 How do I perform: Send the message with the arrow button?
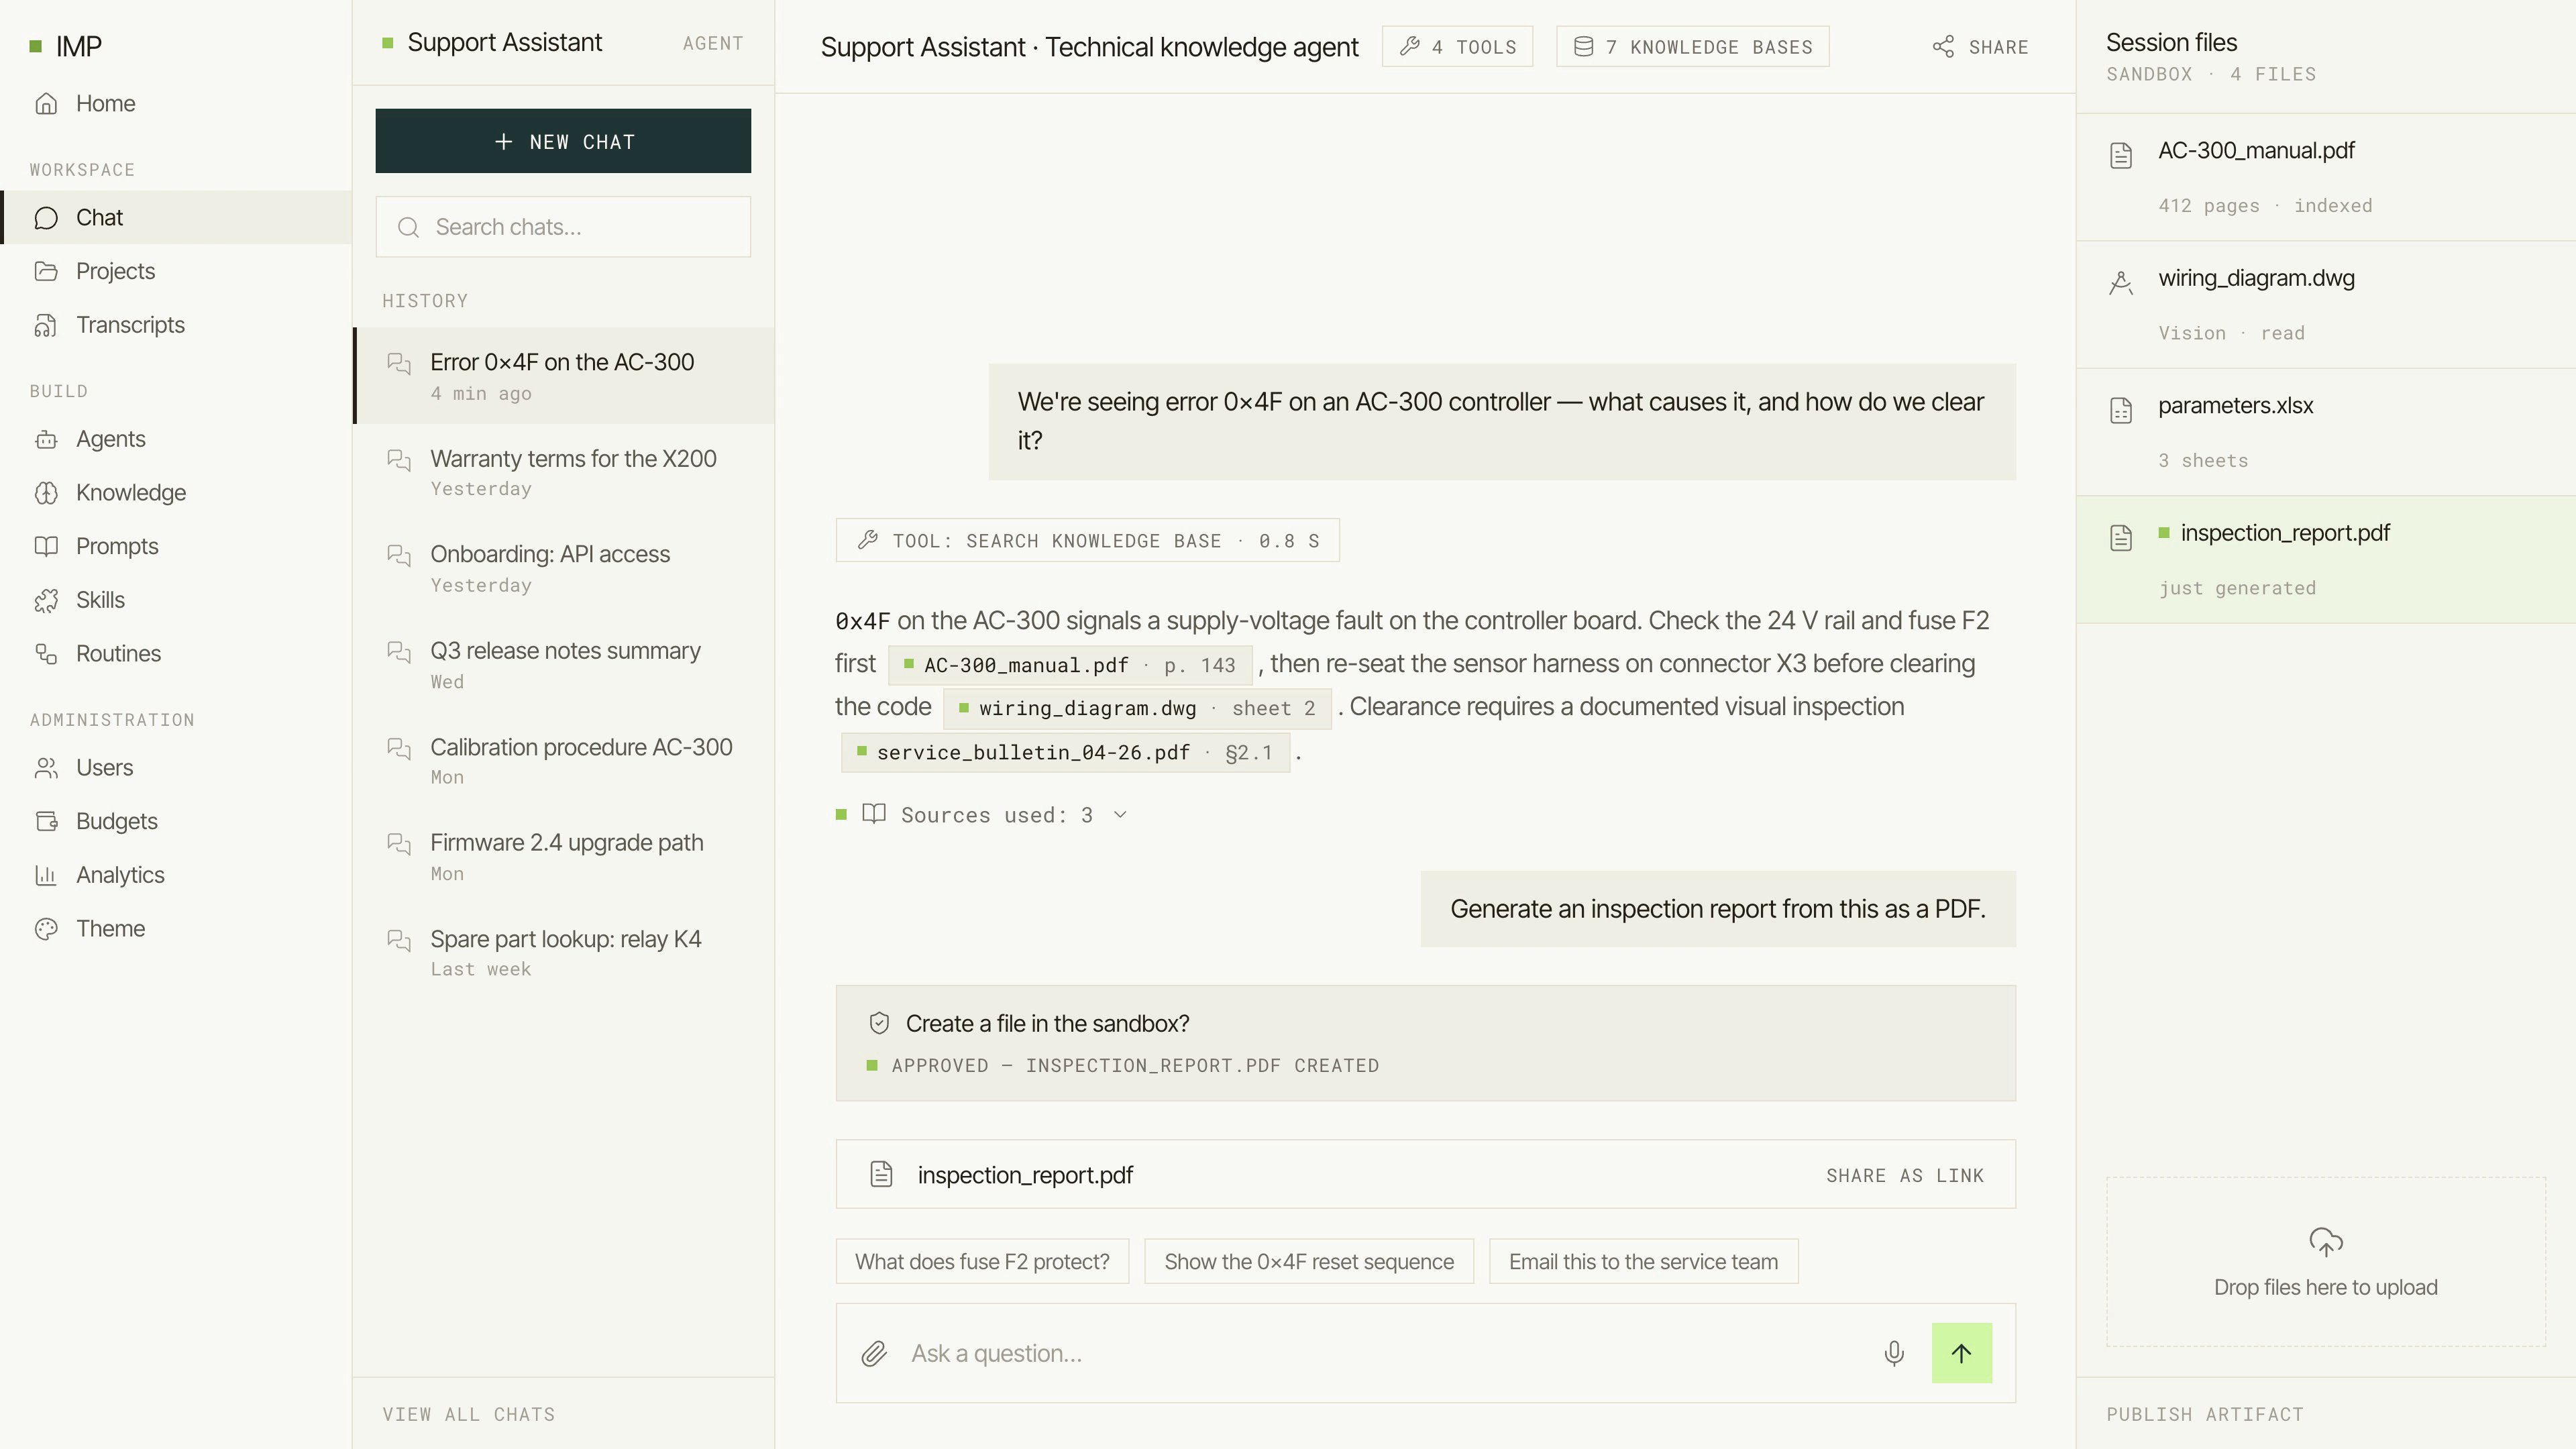1961,1353
